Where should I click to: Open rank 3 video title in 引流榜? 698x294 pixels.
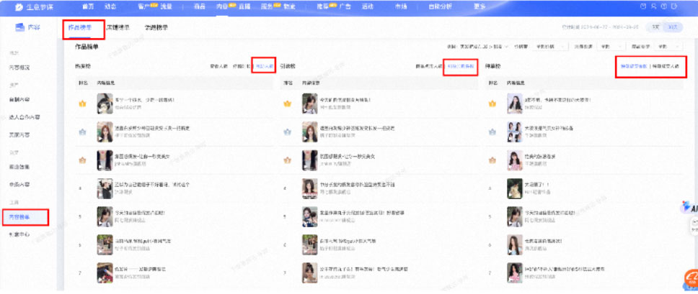348,156
